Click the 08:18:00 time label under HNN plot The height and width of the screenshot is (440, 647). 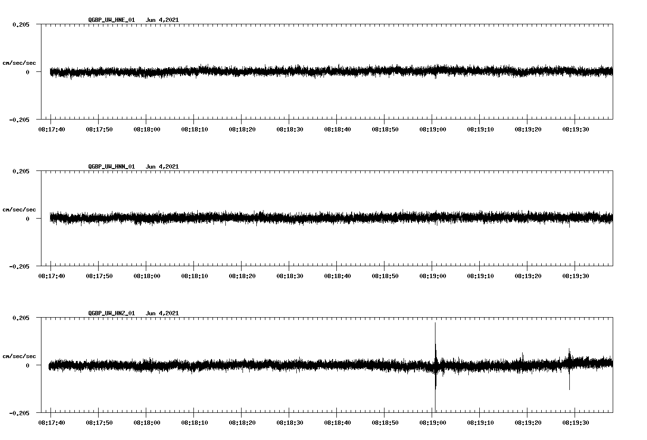(147, 276)
